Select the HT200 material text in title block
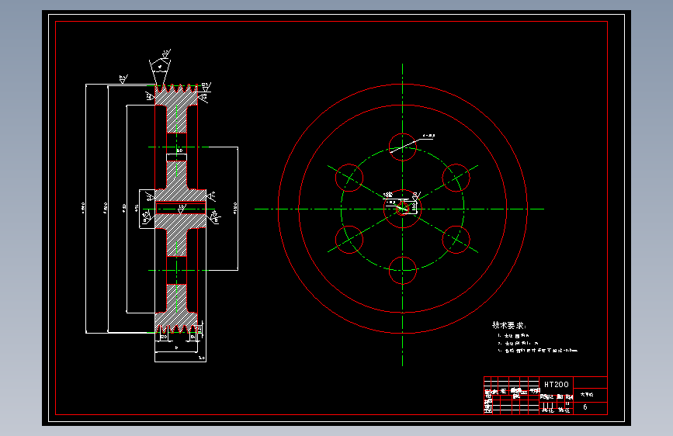Image resolution: width=673 pixels, height=436 pixels. coord(557,385)
